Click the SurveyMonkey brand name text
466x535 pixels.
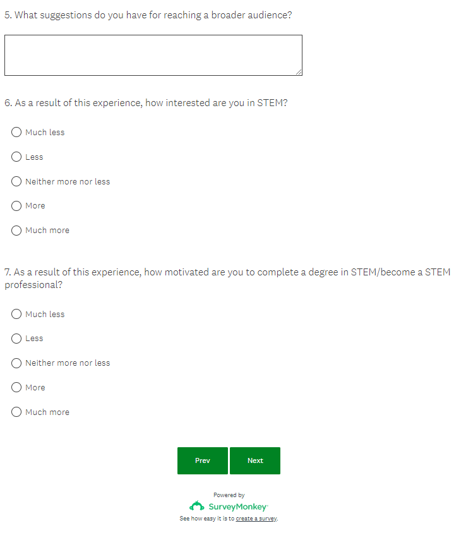[x=238, y=507]
